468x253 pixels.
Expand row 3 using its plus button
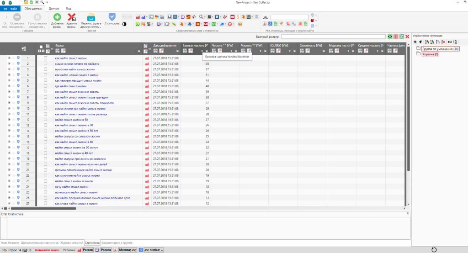pyautogui.click(x=9, y=69)
